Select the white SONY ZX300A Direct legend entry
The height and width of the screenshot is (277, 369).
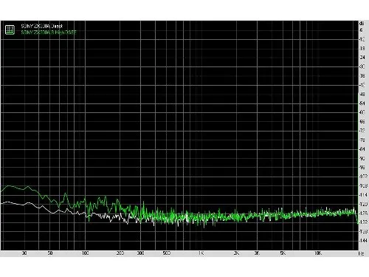pyautogui.click(x=41, y=26)
